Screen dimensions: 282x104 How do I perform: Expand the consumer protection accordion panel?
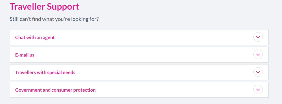point(139,90)
